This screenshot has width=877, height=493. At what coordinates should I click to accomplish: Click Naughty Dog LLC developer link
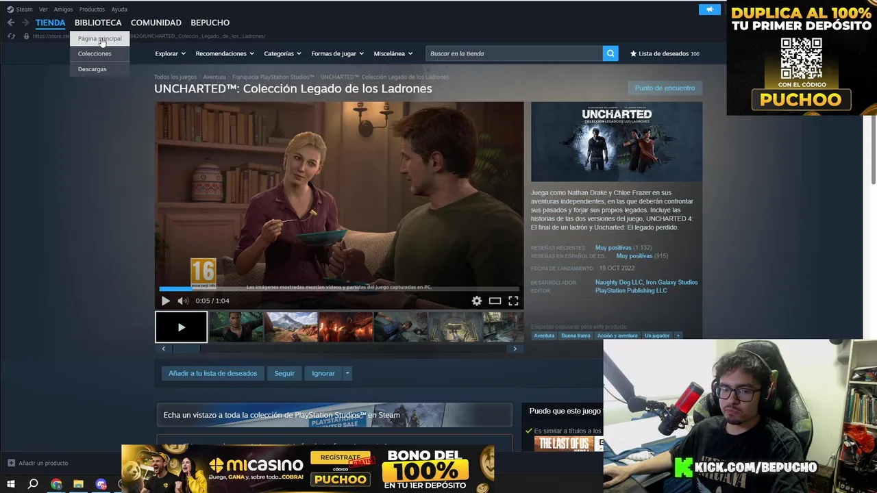619,282
